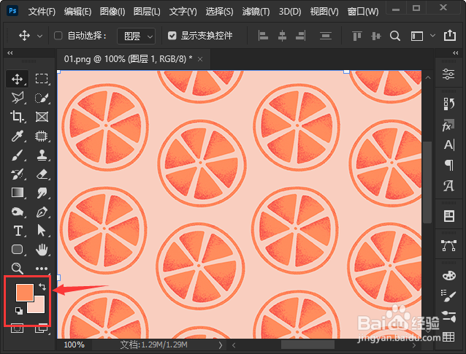Choose the Path Selection arrow tool

tap(42, 231)
